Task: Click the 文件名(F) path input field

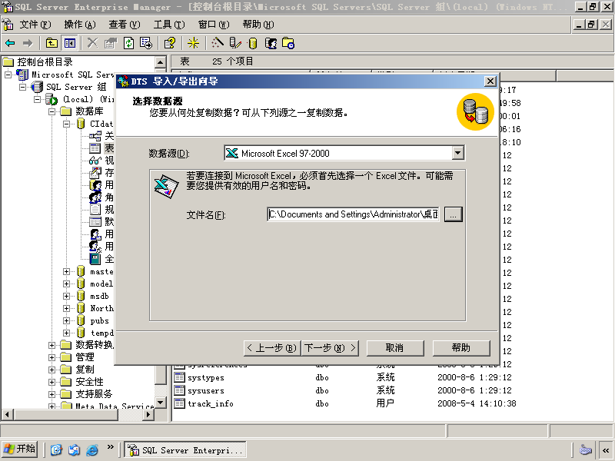Action: 353,214
